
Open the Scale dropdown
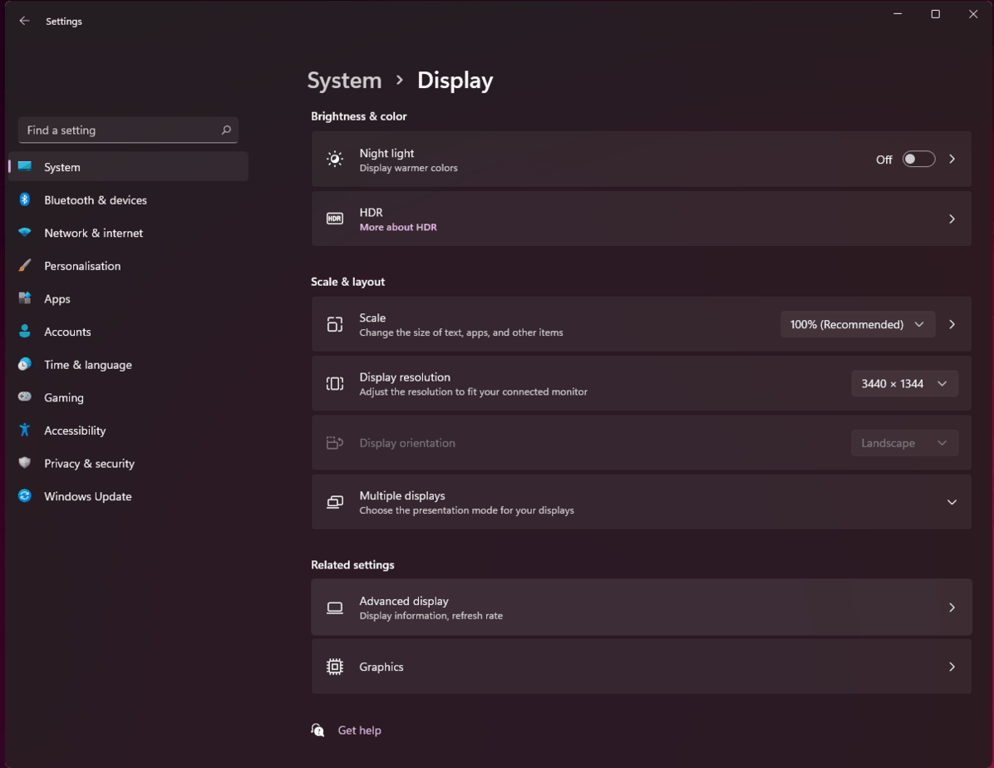tap(857, 324)
